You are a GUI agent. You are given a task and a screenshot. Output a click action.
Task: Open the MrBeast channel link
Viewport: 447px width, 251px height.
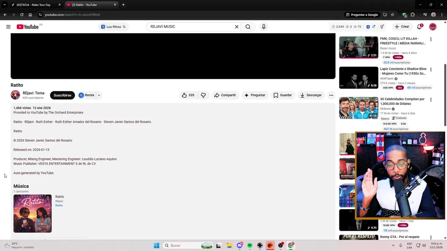pos(386,109)
